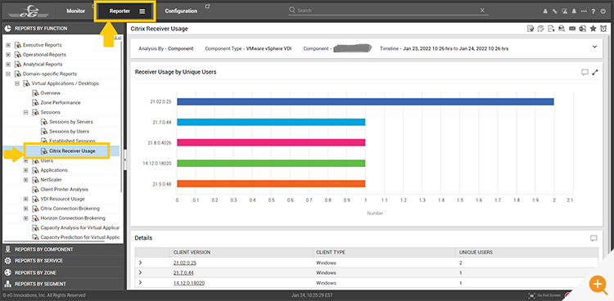614x301 pixels.
Task: Click the schedule report alarm clock icon
Action: [x=603, y=28]
